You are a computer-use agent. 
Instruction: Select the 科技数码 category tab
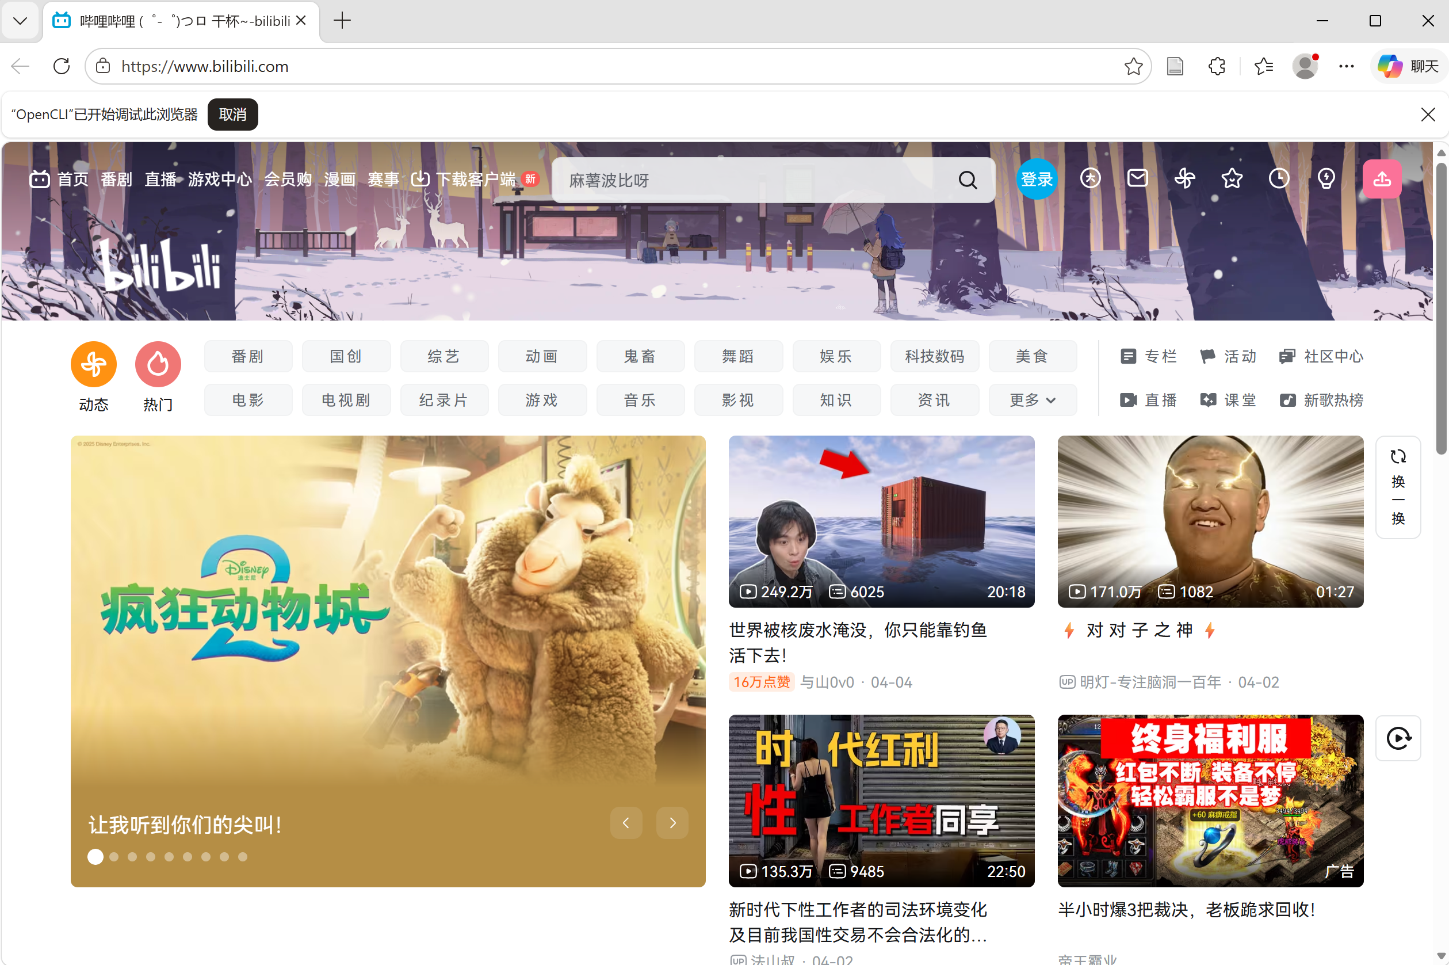click(934, 356)
